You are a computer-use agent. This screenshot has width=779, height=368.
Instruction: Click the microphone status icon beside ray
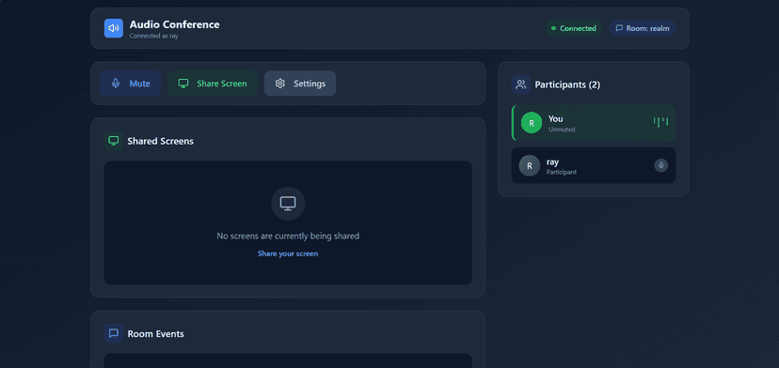pyautogui.click(x=660, y=165)
